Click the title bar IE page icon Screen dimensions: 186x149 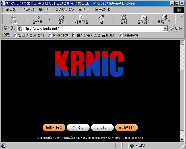coord(3,3)
